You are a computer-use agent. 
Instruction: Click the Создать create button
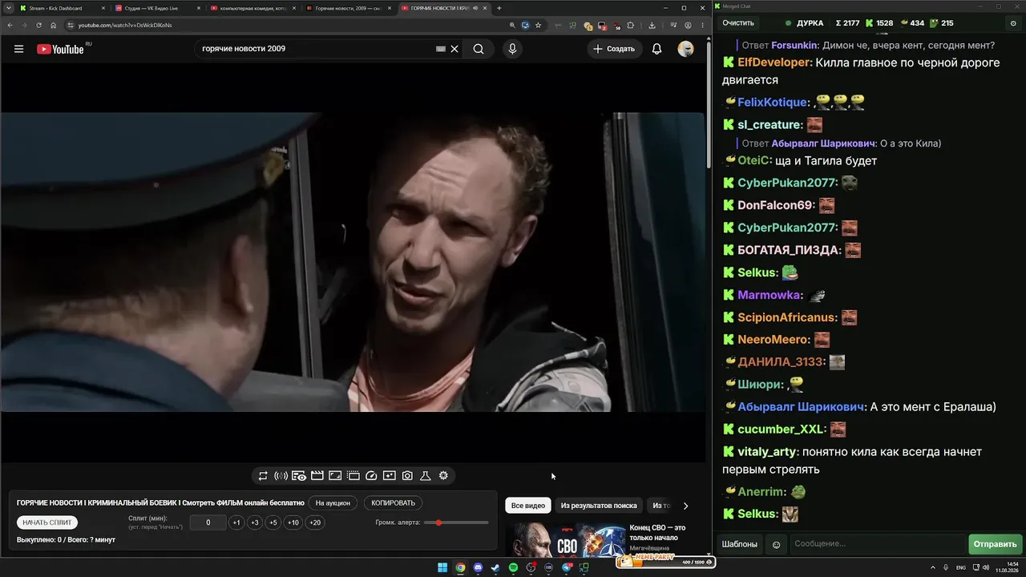point(615,49)
